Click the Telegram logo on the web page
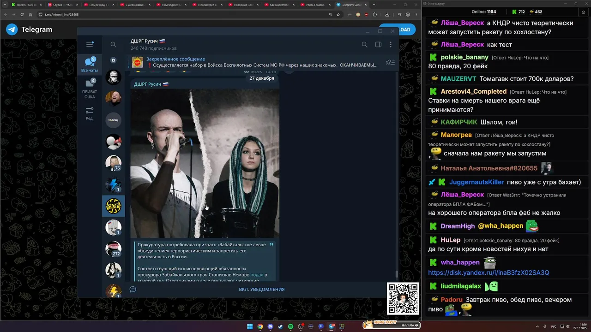The width and height of the screenshot is (591, 332). pos(12,30)
